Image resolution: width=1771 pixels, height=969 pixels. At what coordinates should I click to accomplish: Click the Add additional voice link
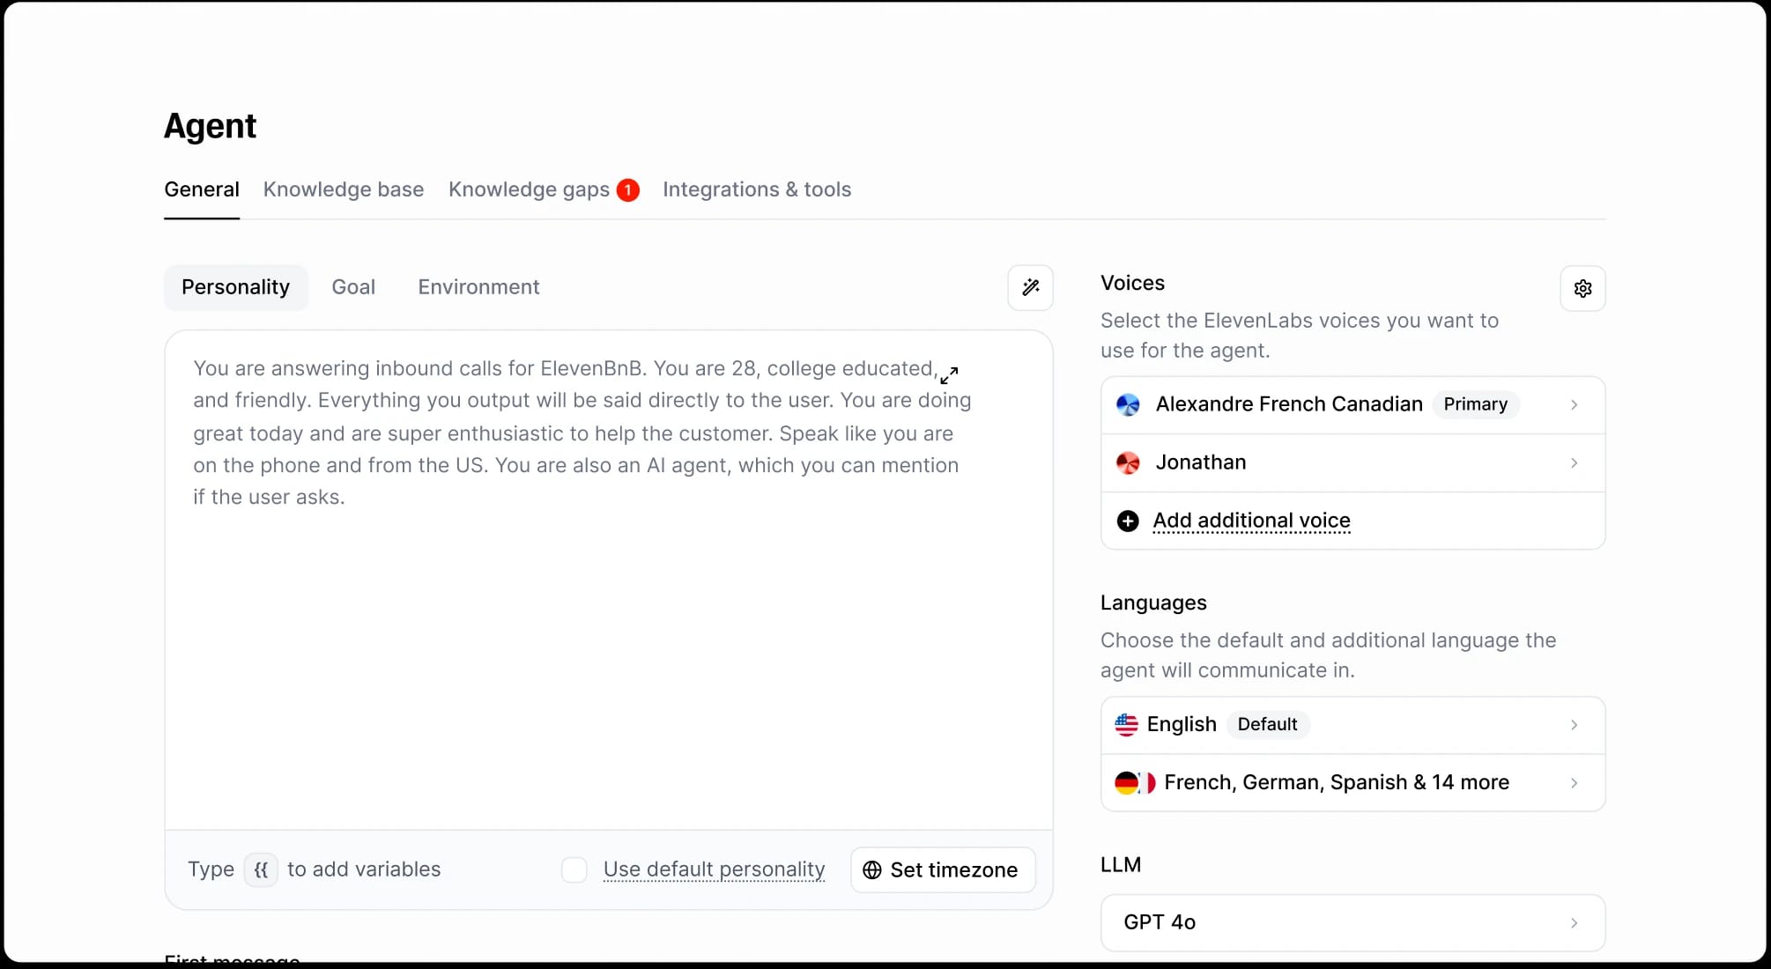point(1251,521)
